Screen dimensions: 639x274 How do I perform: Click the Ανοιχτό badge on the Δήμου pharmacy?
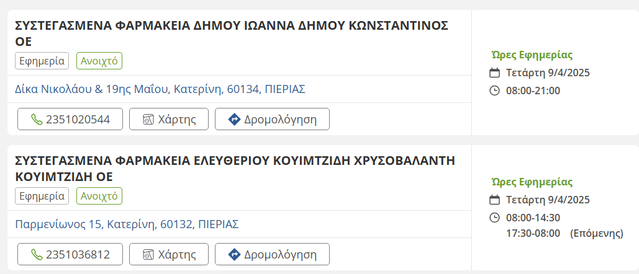point(99,61)
